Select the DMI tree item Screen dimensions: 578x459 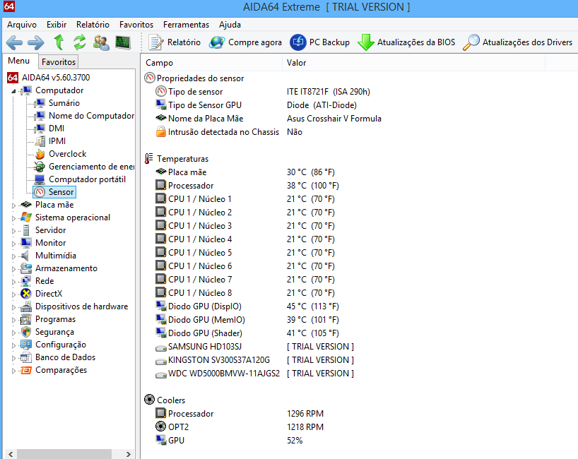pyautogui.click(x=57, y=129)
